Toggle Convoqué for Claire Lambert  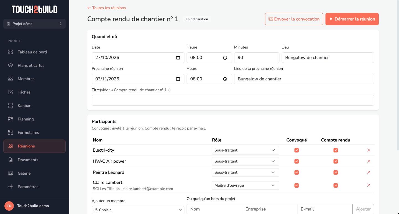point(296,185)
